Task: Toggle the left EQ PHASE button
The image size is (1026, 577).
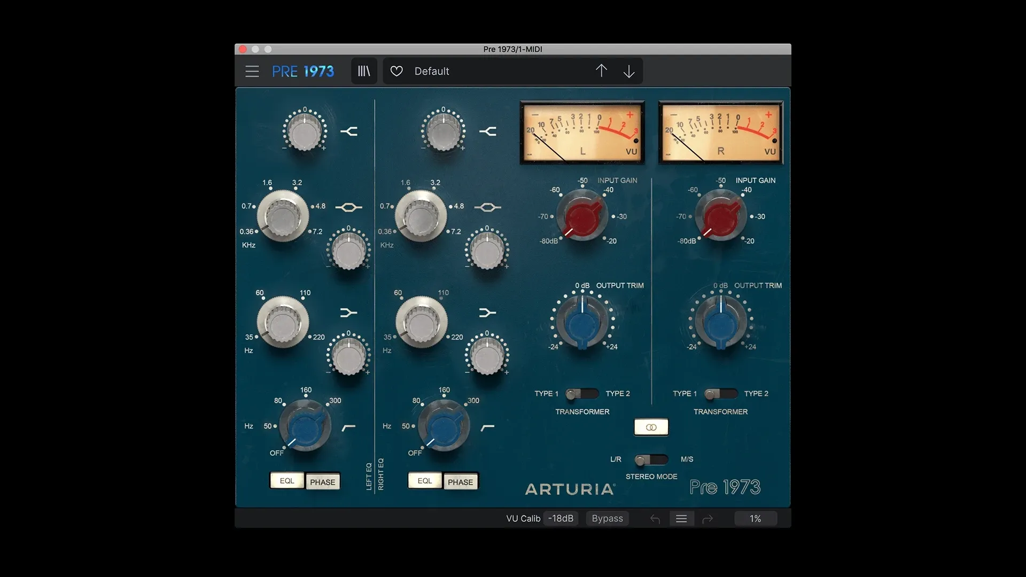Action: click(x=322, y=482)
